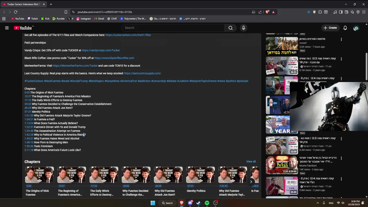Open Leo AI sparkle icon
368x207 pixels.
pyautogui.click(x=352, y=12)
